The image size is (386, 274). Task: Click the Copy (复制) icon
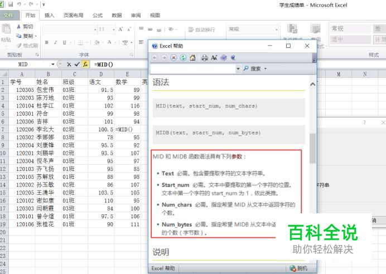click(x=19, y=36)
